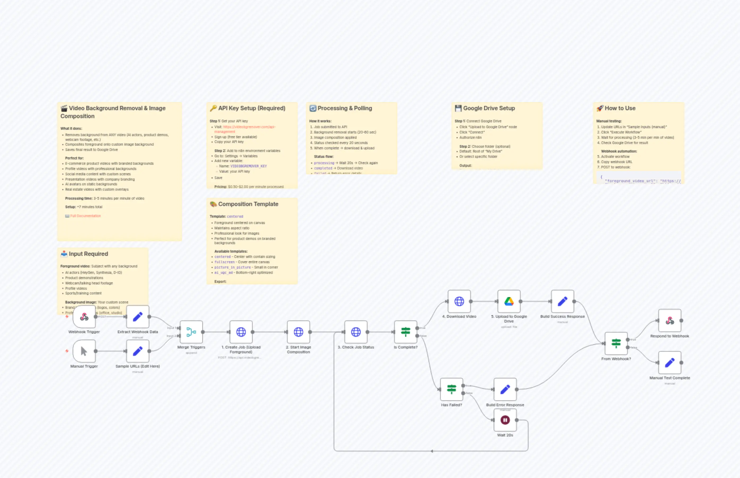This screenshot has width=740, height=478.
Task: Click the Extract Webhook Data node
Action: click(137, 317)
